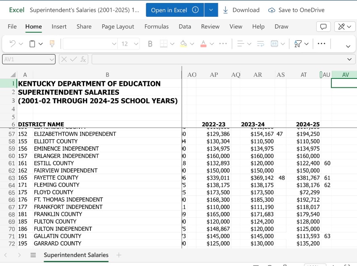Screen dimensions: 357x266
Task: Switch to the Page Layout tab
Action: pos(118,26)
